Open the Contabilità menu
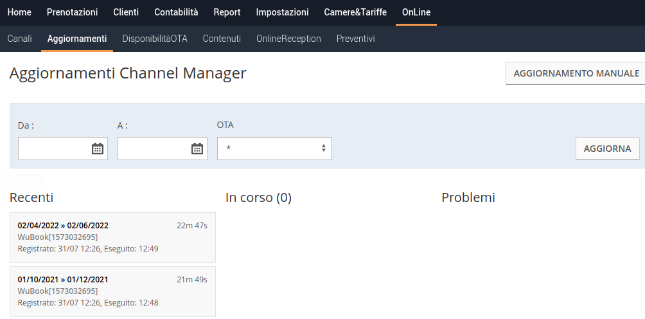 point(176,12)
